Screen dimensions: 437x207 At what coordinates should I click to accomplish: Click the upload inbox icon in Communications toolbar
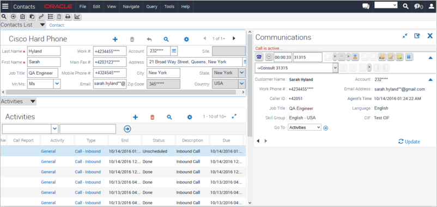[x=355, y=57]
